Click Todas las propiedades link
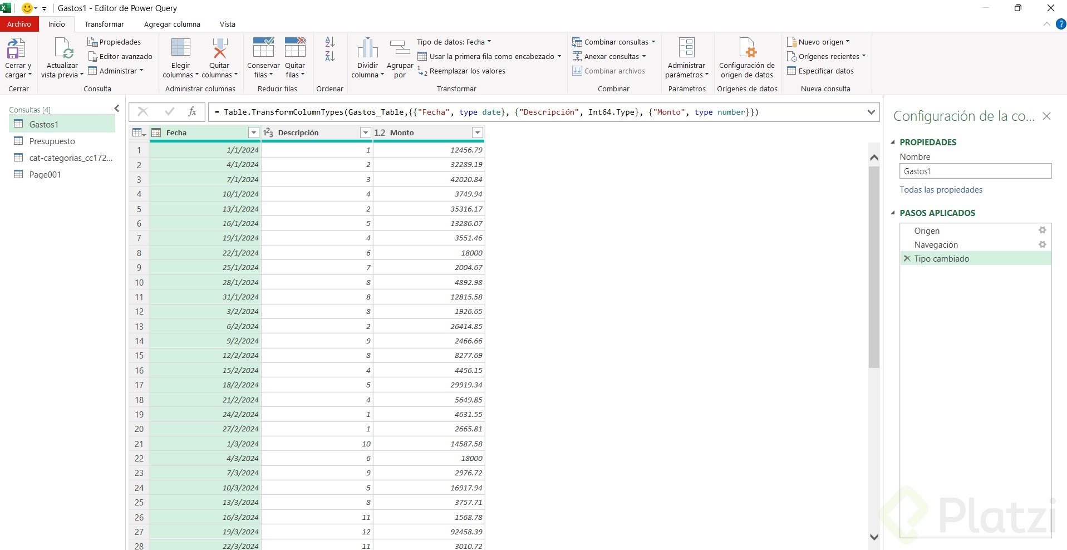This screenshot has height=550, width=1067. pos(941,190)
